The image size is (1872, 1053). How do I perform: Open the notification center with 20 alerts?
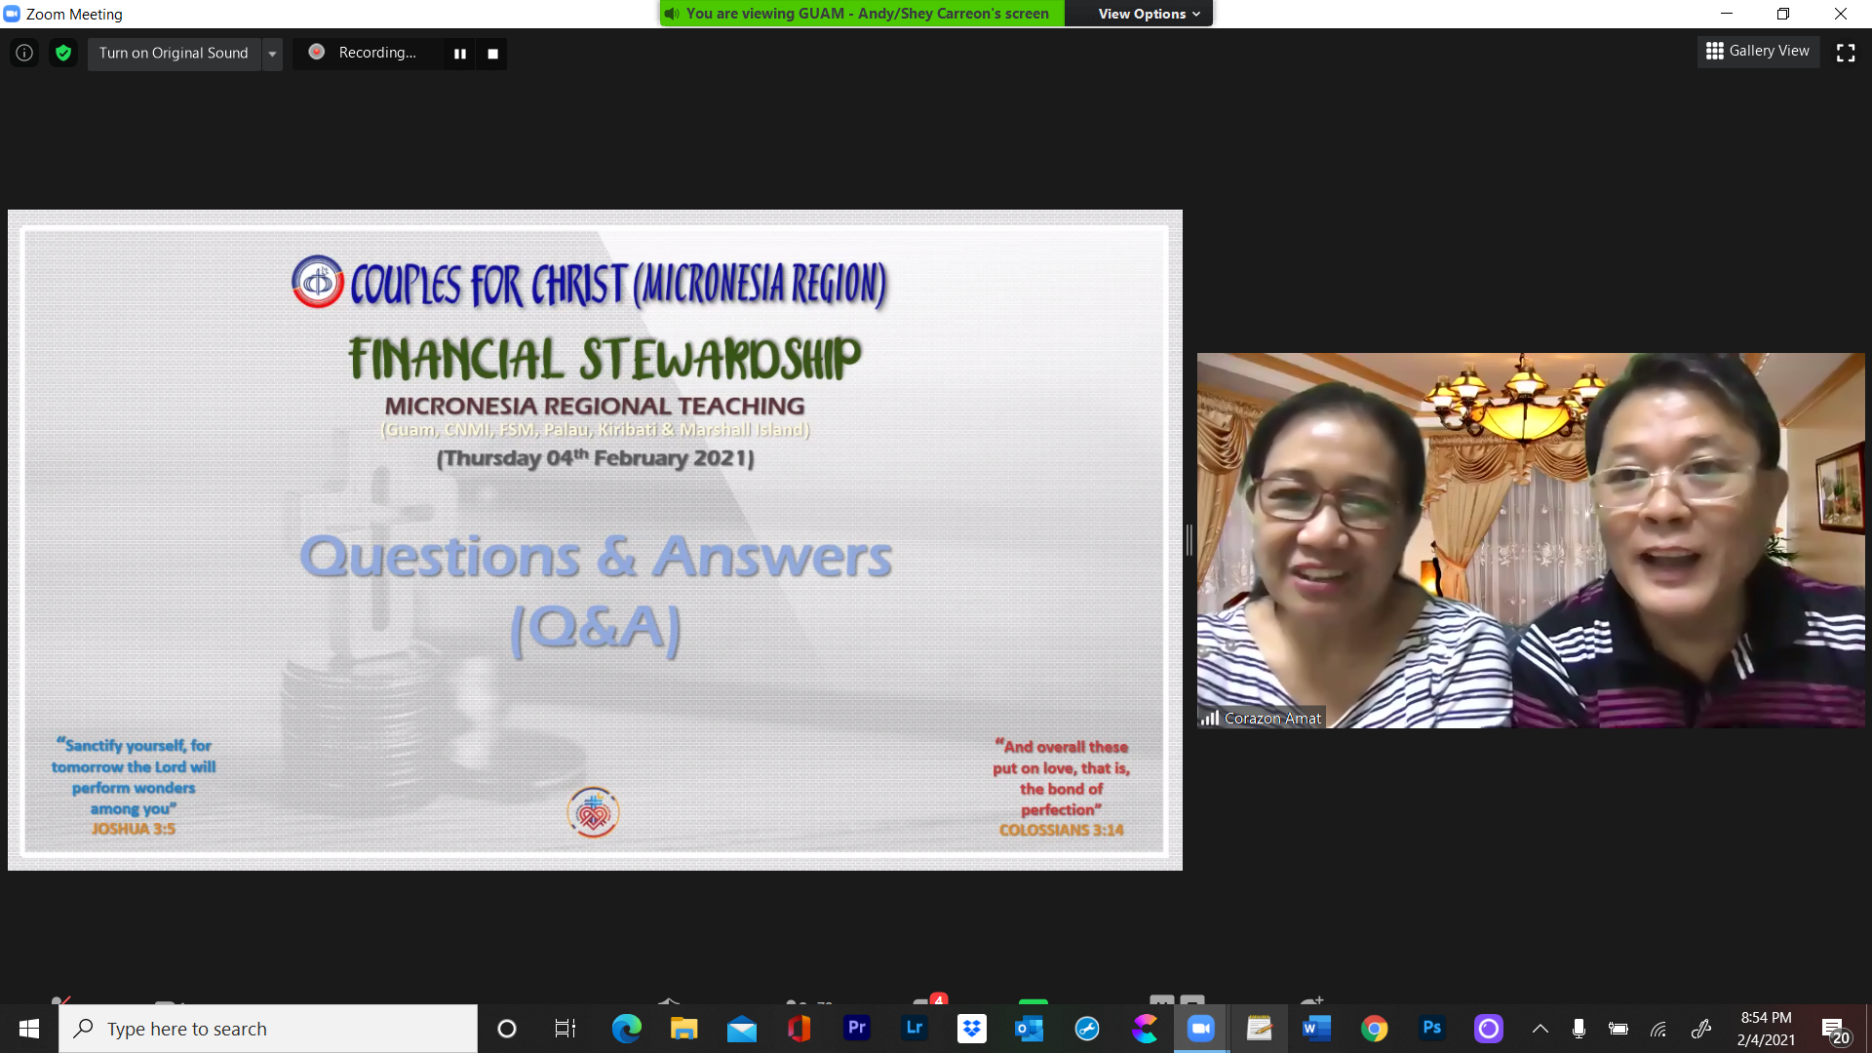pyautogui.click(x=1835, y=1029)
